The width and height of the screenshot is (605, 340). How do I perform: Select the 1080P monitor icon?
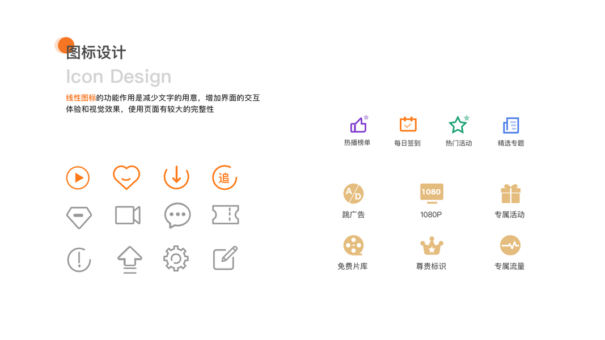pos(431,193)
